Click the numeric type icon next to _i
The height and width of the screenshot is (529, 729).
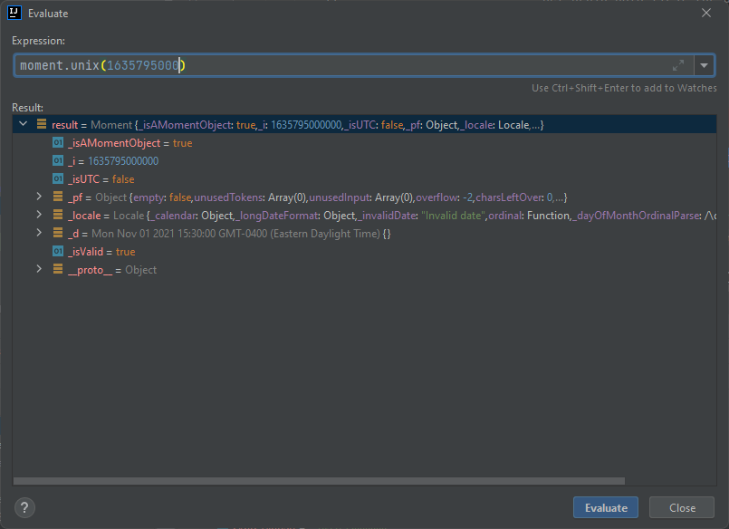click(x=57, y=160)
